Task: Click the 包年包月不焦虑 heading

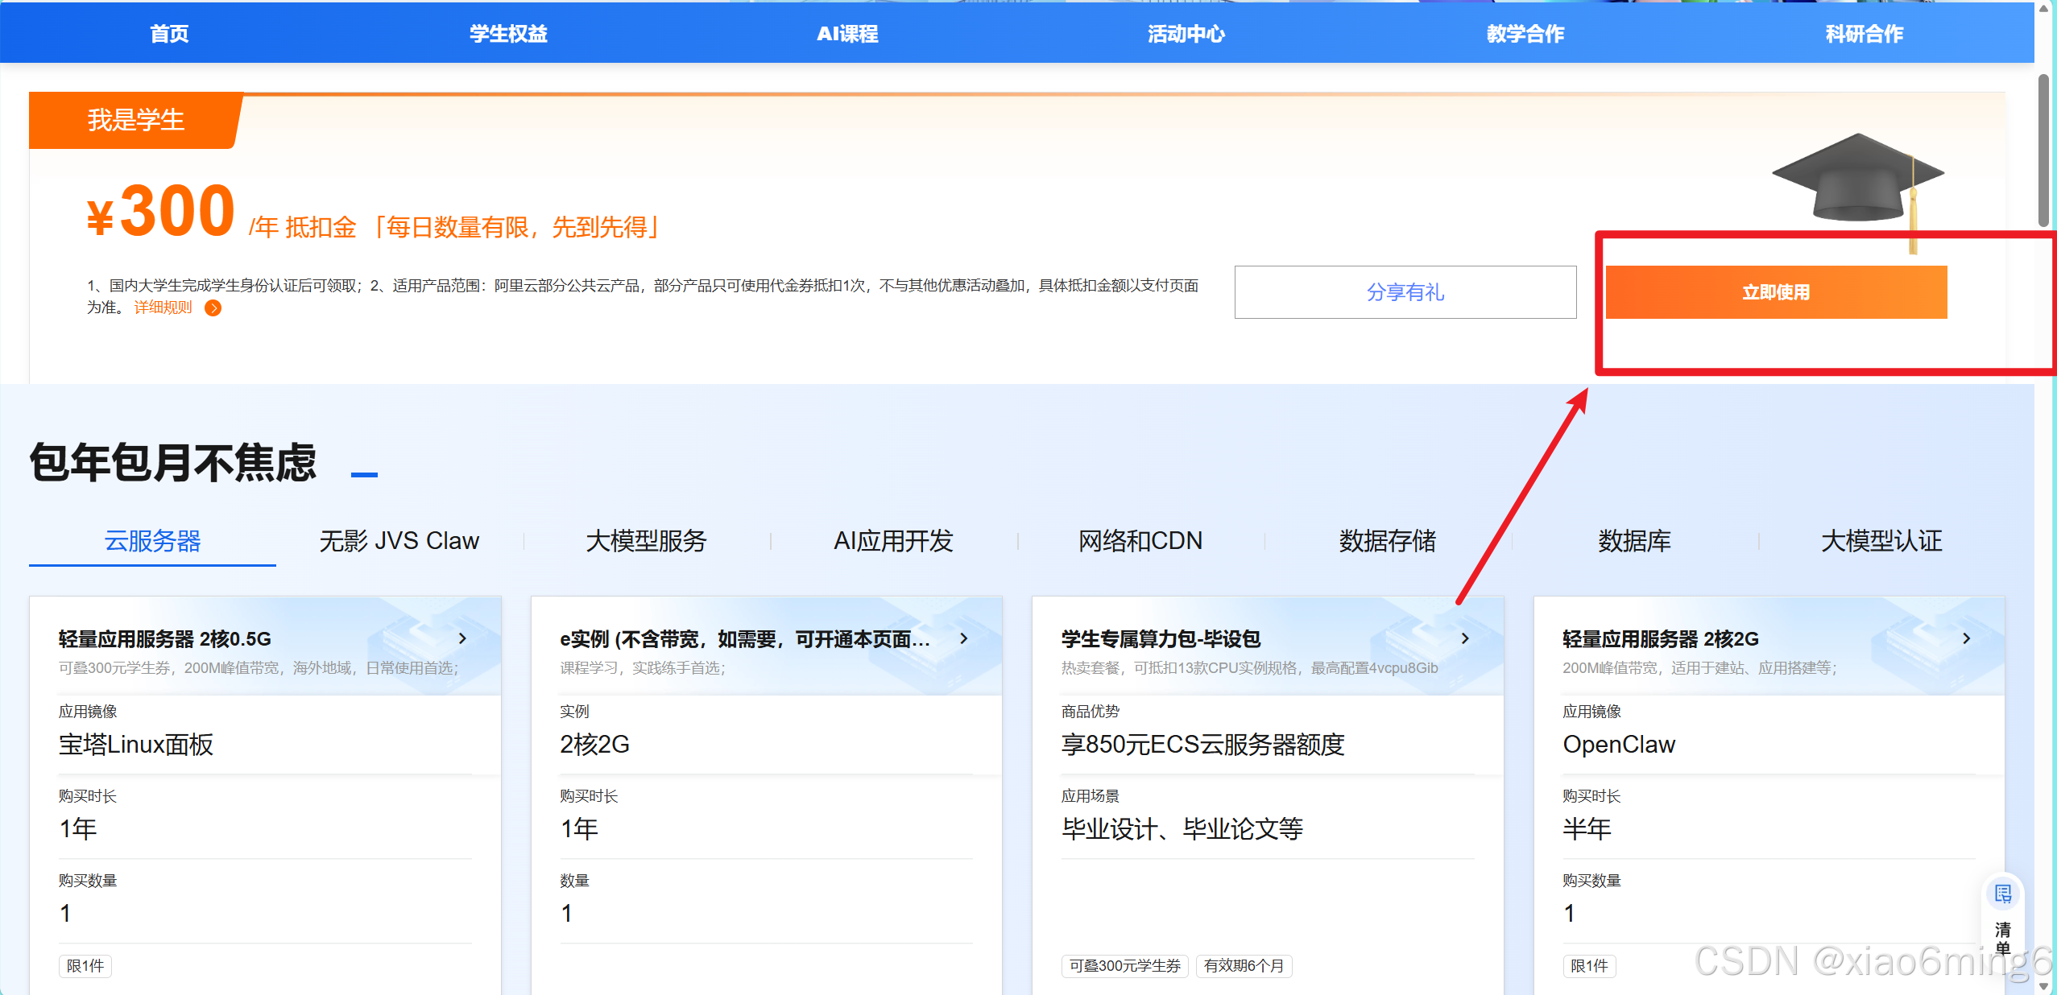Action: [173, 463]
